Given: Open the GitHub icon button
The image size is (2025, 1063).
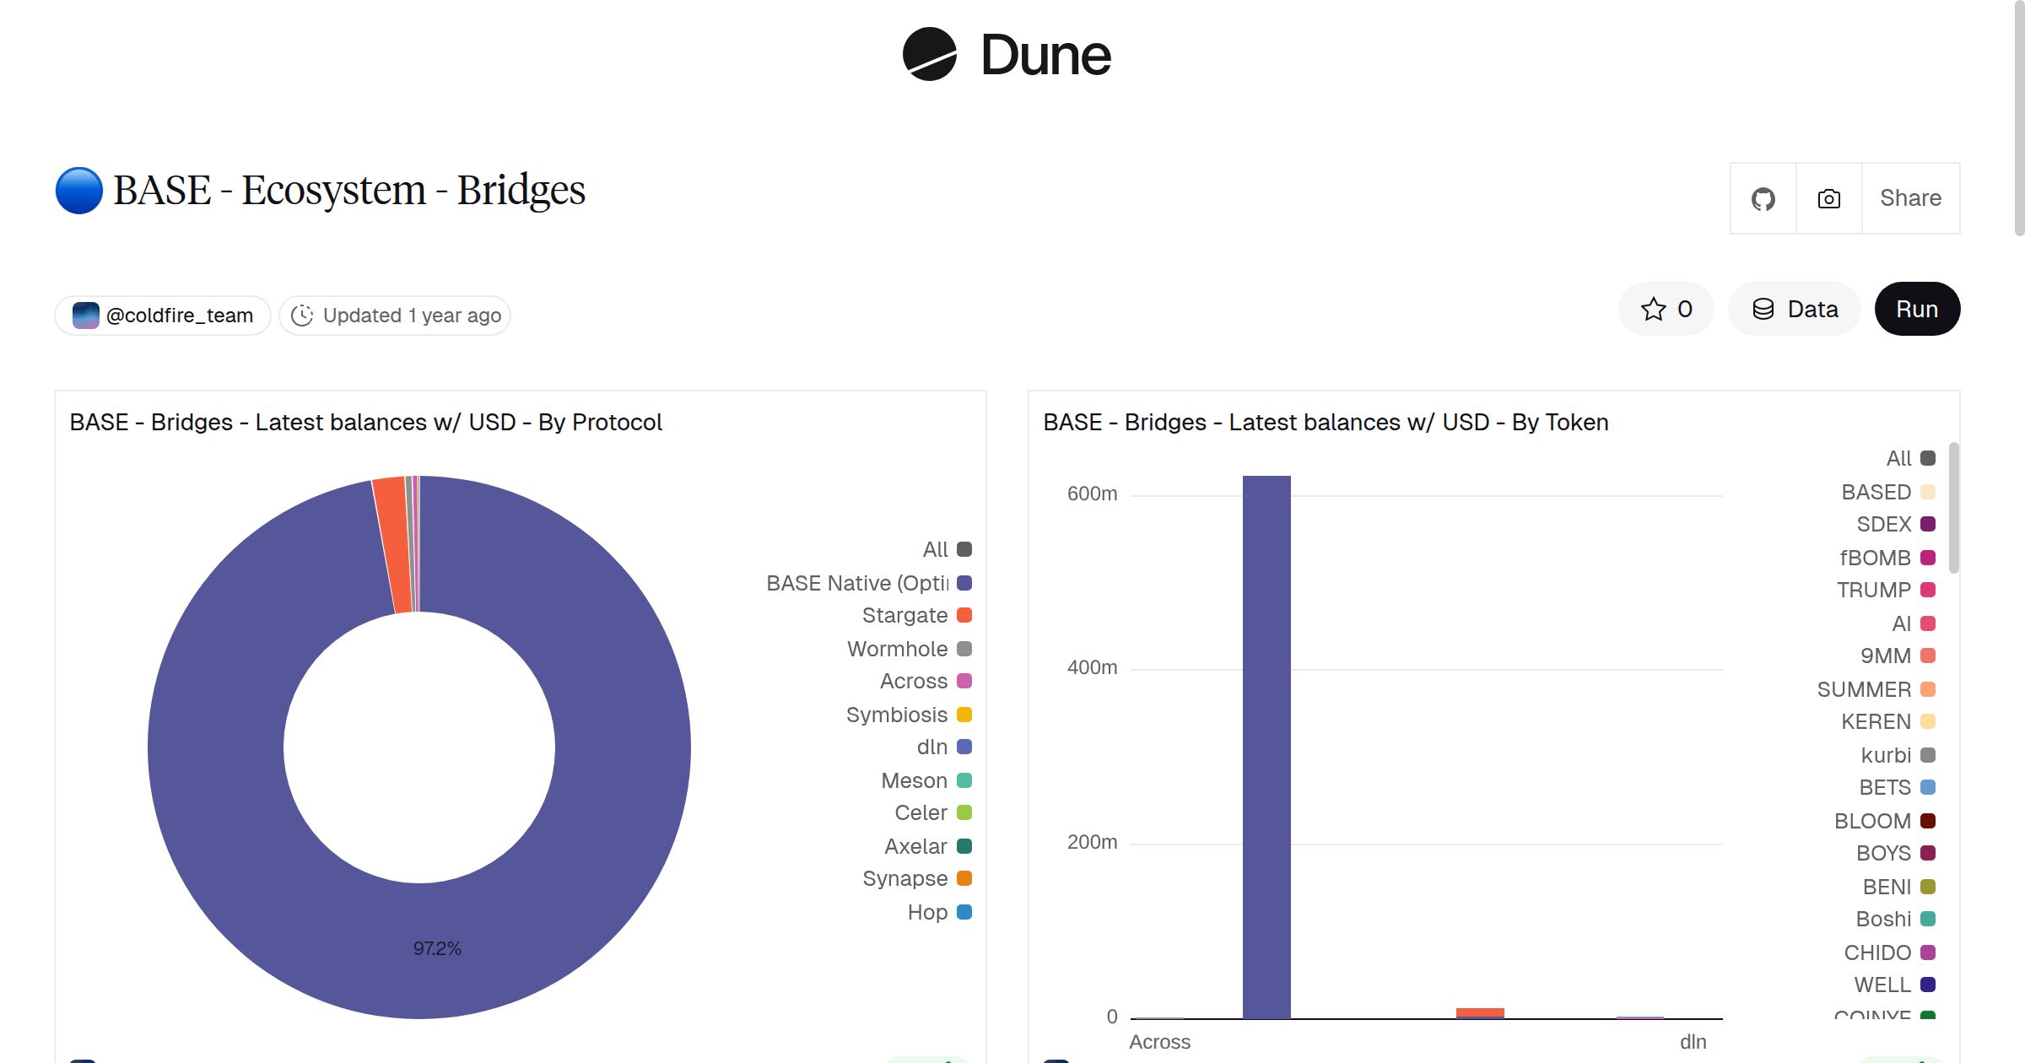Looking at the screenshot, I should click(x=1763, y=199).
